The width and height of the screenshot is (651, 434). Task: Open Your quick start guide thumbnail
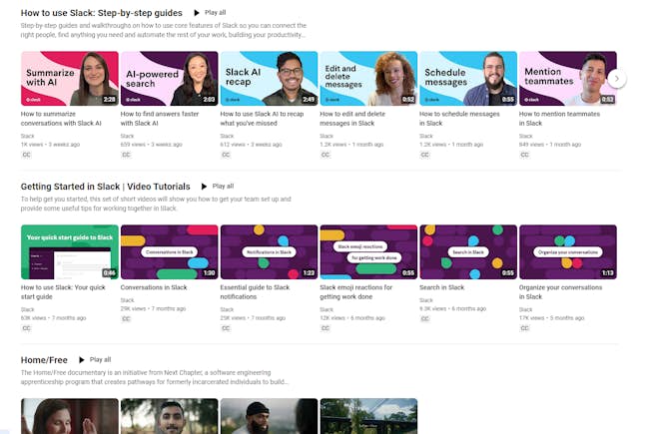pos(69,251)
